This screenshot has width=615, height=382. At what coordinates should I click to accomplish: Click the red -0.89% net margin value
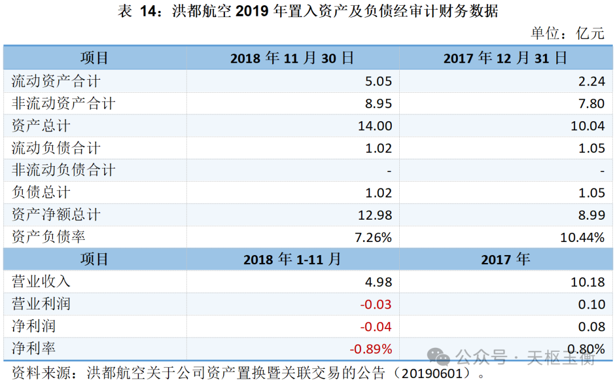tap(371, 348)
